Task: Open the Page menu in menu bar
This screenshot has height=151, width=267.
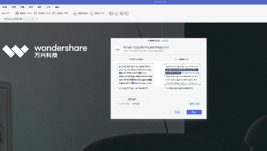Action: point(22,7)
